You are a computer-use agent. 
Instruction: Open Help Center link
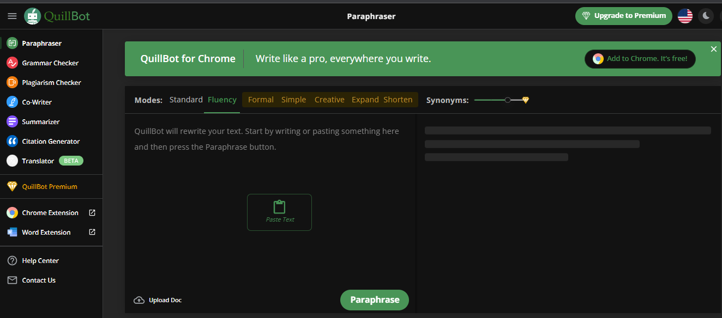pos(40,260)
